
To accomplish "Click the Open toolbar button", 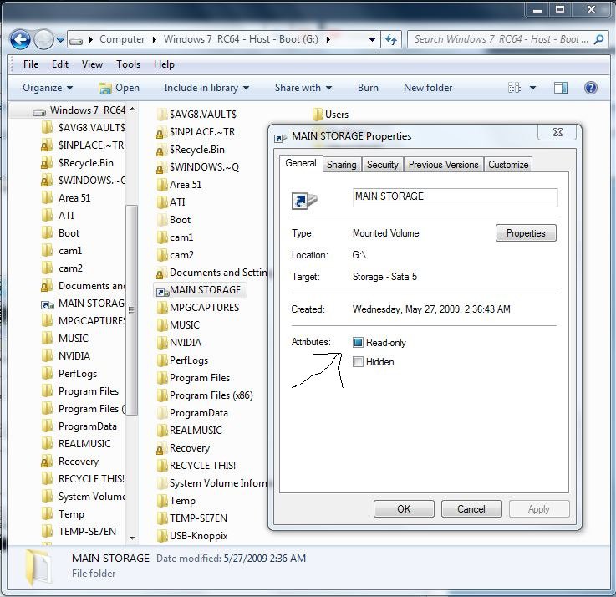I will pos(119,88).
